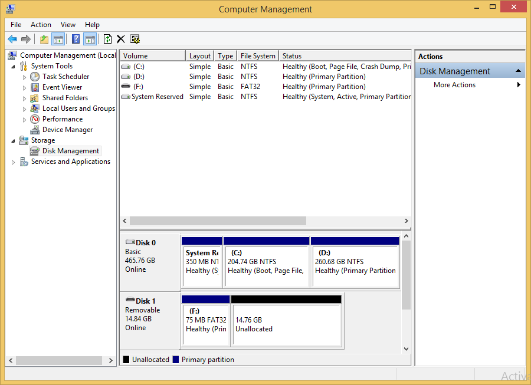
Task: Select the (F:) volume row
Action: (x=266, y=87)
